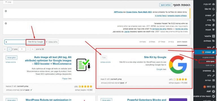The width and height of the screenshot is (217, 101).
Task: Open the Site Kit by Google plugin title
Action: coord(155,57)
